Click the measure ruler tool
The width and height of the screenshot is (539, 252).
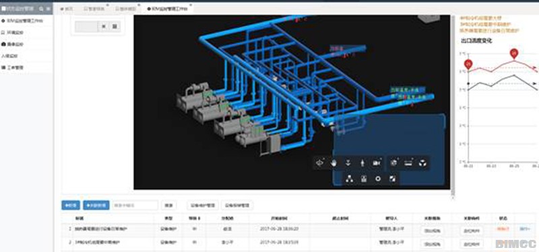(x=408, y=163)
